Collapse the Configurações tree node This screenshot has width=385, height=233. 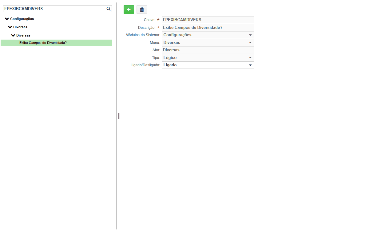7,19
